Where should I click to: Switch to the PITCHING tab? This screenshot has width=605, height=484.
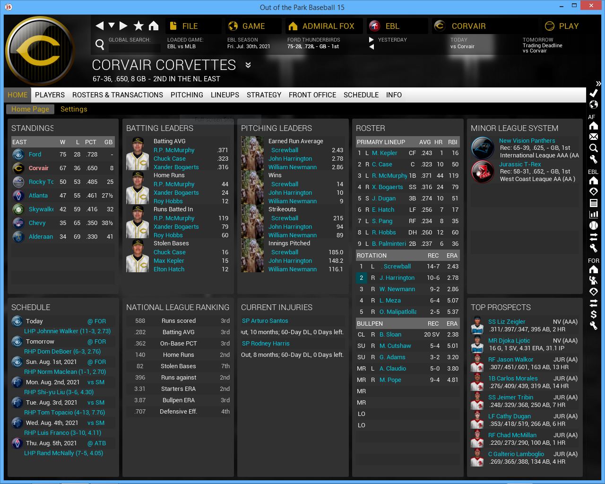(187, 95)
